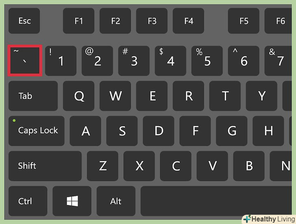Screen dimensions: 296x224
Task: Click the letter Q key
Action: [x=78, y=96]
